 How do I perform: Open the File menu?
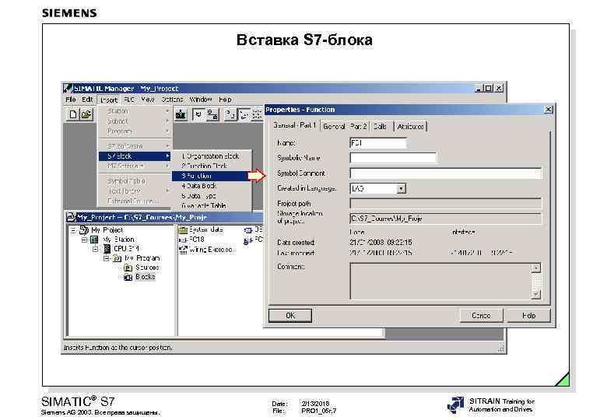[71, 100]
